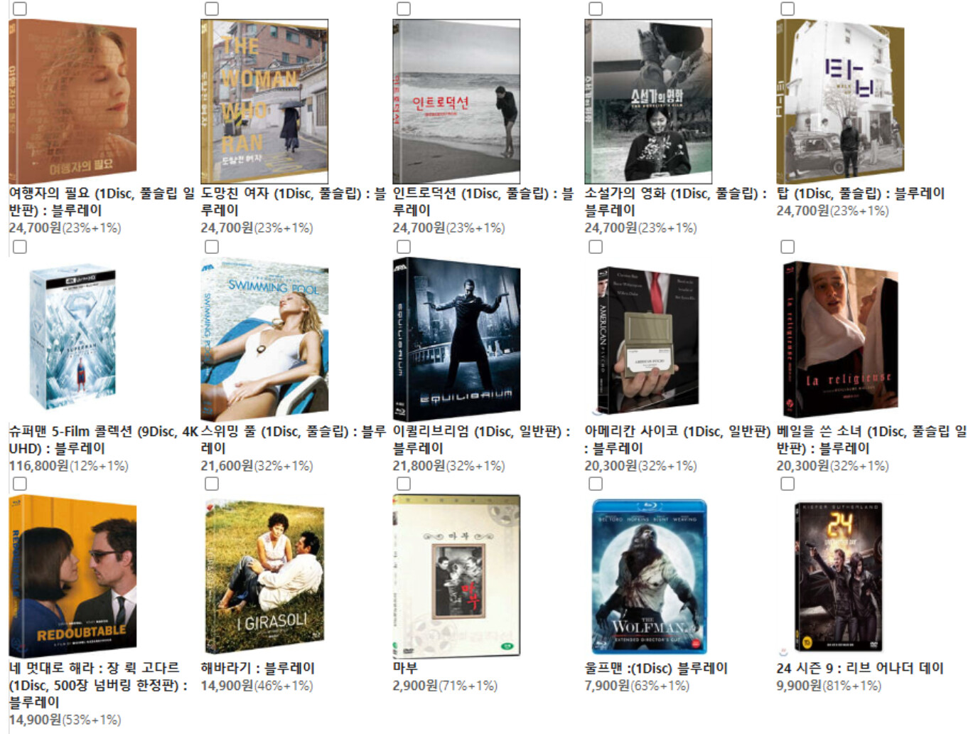
Task: Select the 21,600원 price under 스위밍 풀
Action: click(227, 466)
